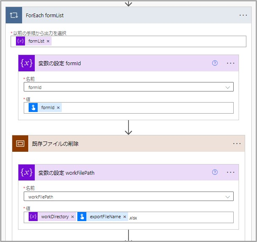
Task: Expand the formId name dropdown
Action: point(228,87)
